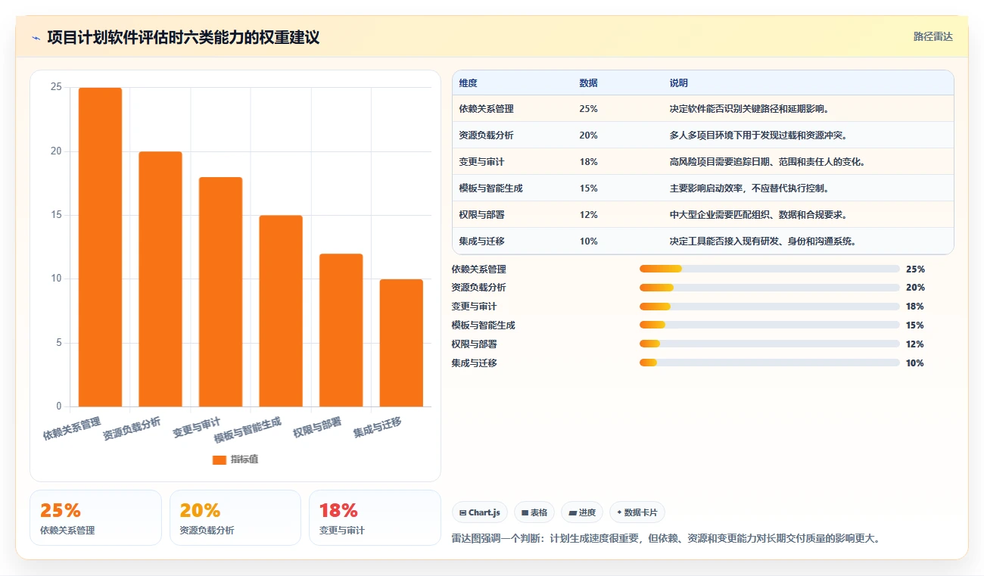984x576 pixels.
Task: Click the 模板与智能生成 bar in the chart
Action: (x=281, y=311)
